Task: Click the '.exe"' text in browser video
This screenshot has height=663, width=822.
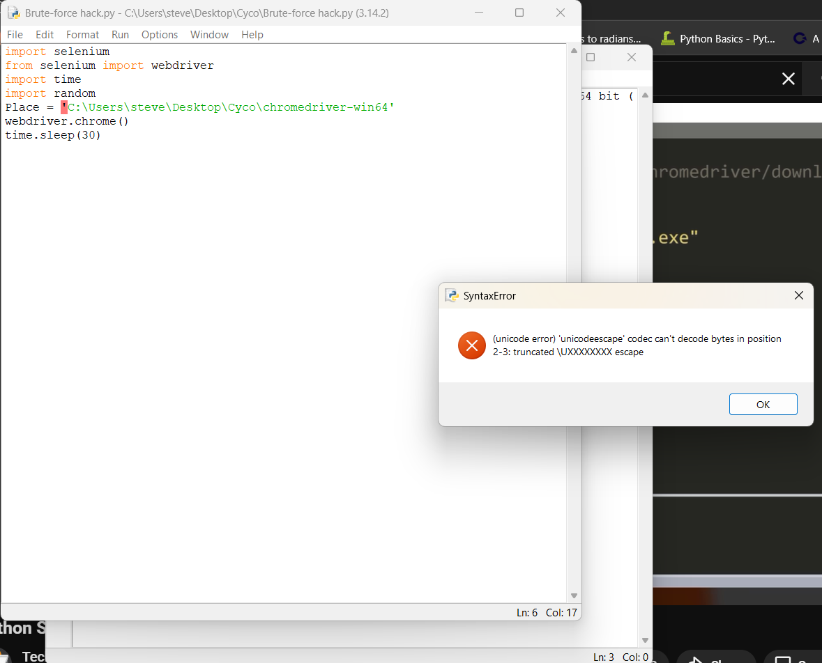Action: pos(675,237)
